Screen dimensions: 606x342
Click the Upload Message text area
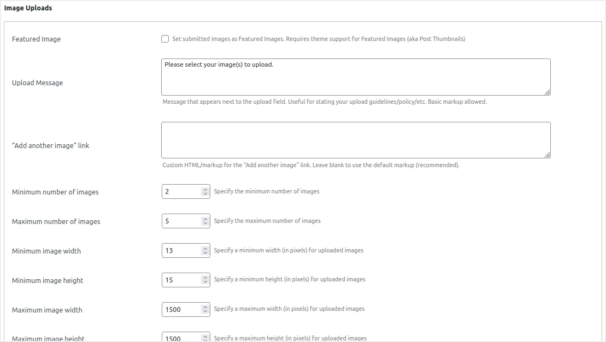(355, 77)
